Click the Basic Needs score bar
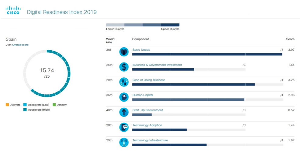 point(208,54)
